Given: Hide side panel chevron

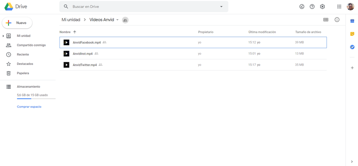Looking at the screenshot, I should coord(352,162).
